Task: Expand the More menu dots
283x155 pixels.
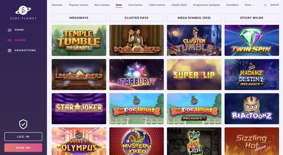Action: pos(254,5)
